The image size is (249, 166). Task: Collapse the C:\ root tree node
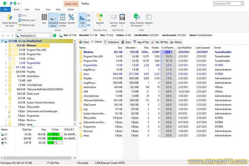tap(2, 41)
